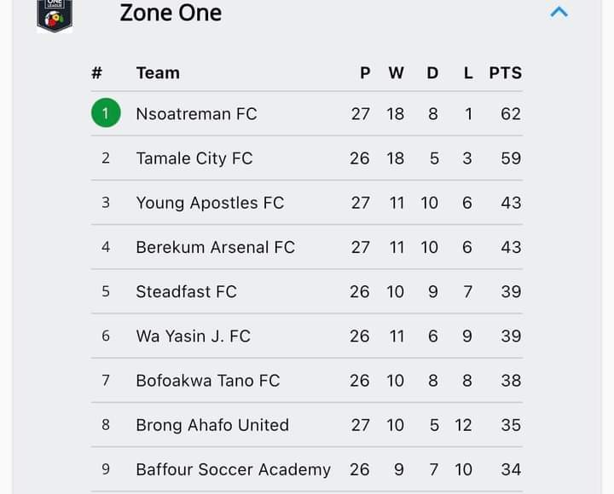
Task: Click the green number 1 position badge
Action: pyautogui.click(x=106, y=113)
